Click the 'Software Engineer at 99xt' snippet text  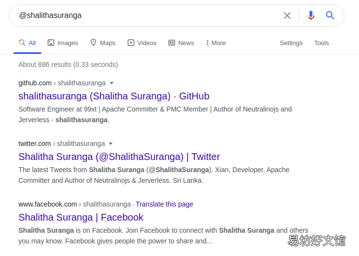[155, 114]
